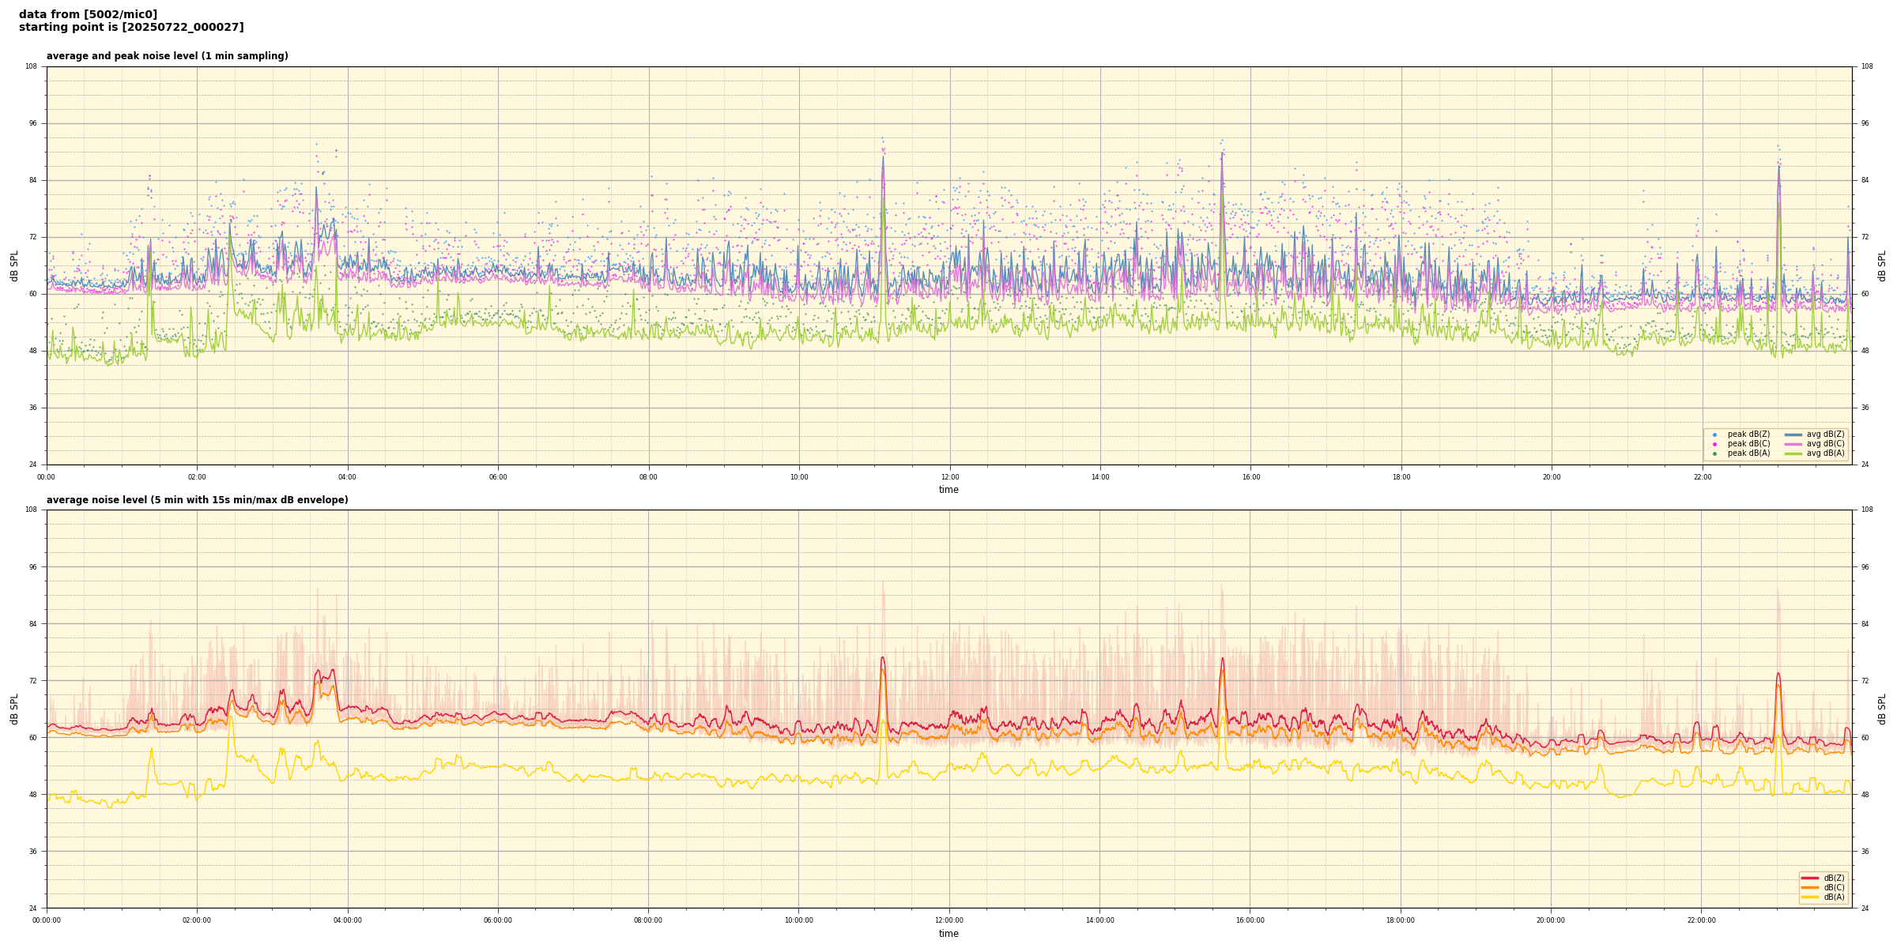Screen dimensions: 1897x948
Task: Click the 02:00:00 tick label on bottom chart
Action: 197,920
